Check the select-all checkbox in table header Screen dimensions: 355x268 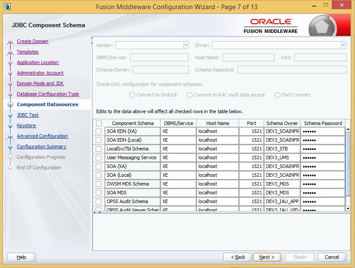(99, 123)
